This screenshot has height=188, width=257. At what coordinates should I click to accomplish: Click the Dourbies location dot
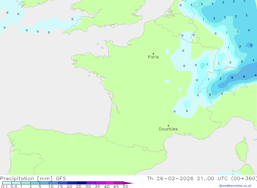[x=168, y=126]
